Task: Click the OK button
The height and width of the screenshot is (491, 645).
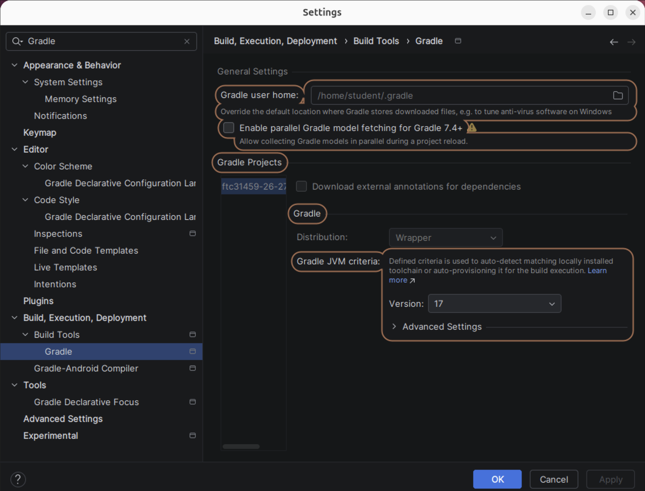Action: point(497,479)
